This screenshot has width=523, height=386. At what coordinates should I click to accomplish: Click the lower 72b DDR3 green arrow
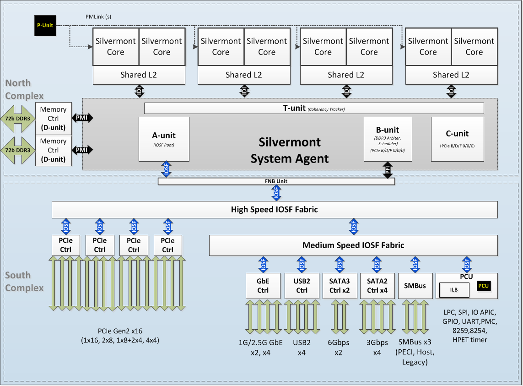[18, 150]
